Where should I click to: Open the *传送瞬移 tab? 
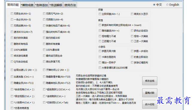(56, 5)
